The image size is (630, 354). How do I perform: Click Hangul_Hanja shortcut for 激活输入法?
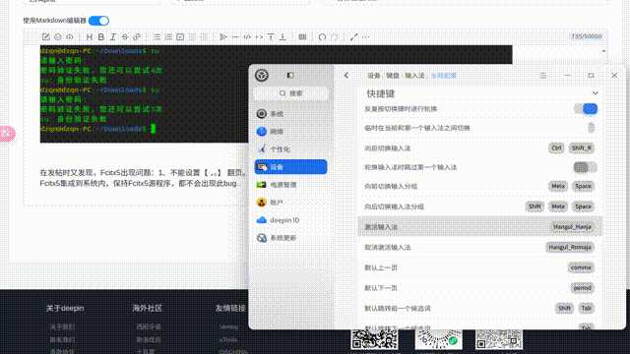click(x=572, y=227)
